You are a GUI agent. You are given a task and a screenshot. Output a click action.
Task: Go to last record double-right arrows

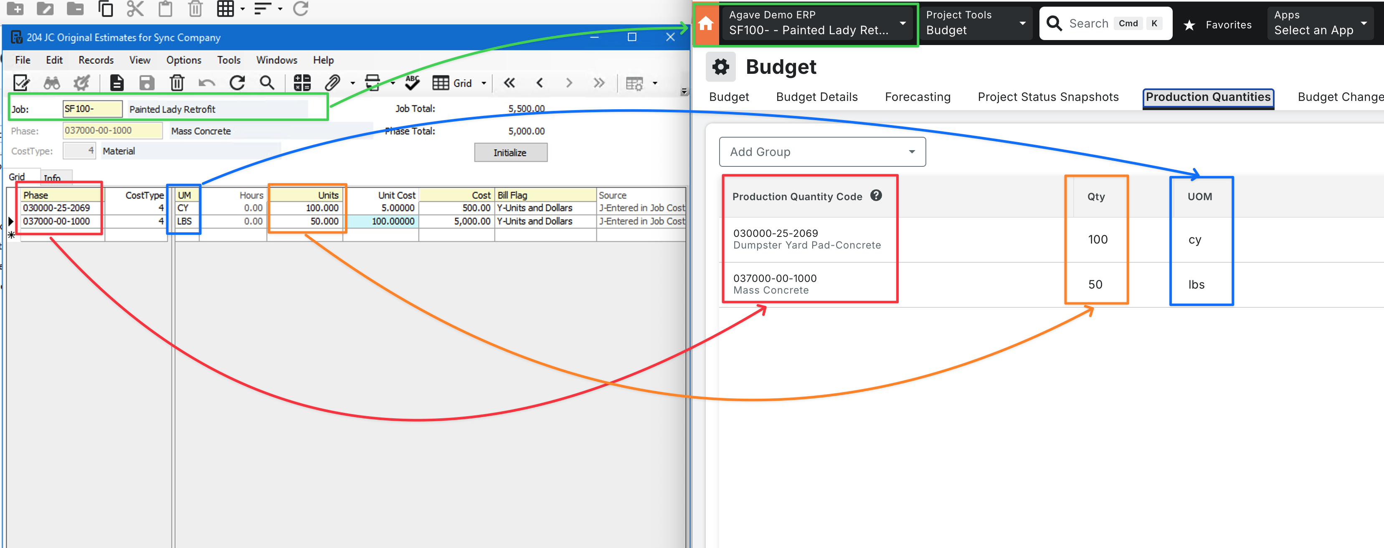click(599, 83)
